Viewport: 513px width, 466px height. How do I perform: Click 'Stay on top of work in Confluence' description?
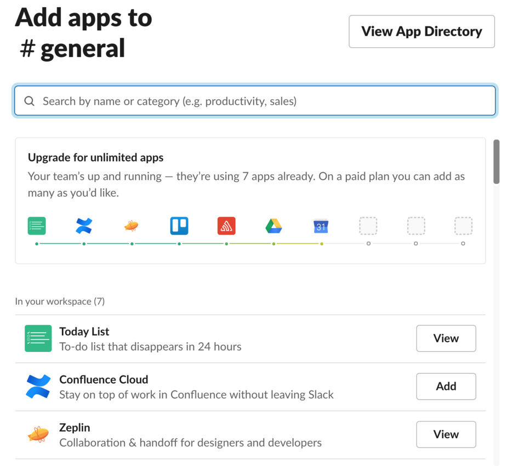[196, 395]
